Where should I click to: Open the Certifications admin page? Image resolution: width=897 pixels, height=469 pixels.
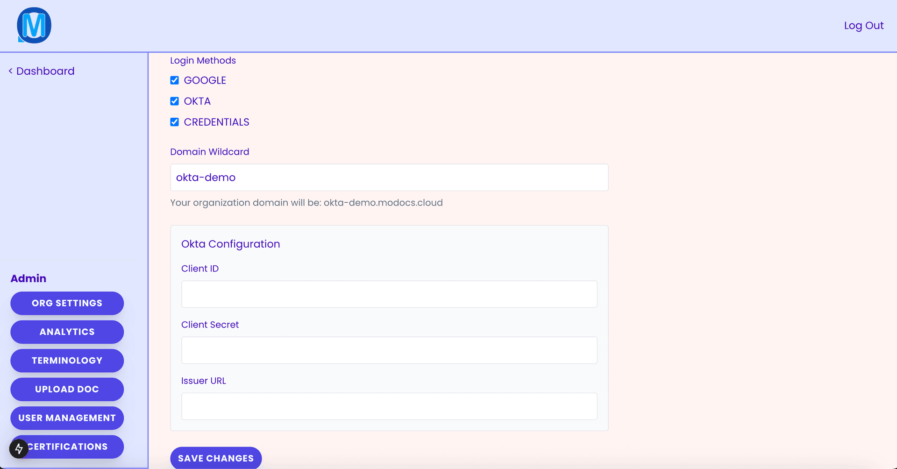[x=67, y=447]
